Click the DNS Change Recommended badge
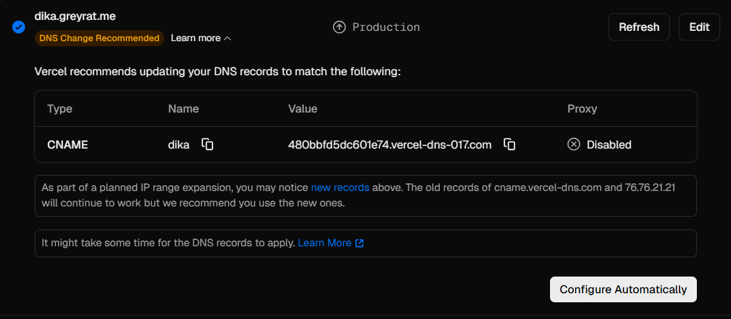This screenshot has width=731, height=319. click(x=99, y=39)
